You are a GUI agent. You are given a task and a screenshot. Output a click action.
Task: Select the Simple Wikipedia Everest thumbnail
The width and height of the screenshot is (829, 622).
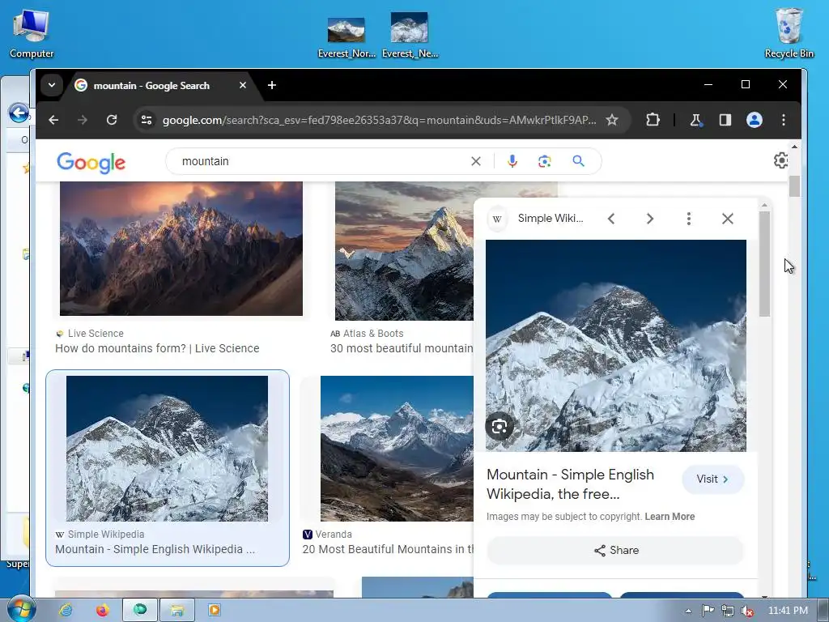coord(167,449)
